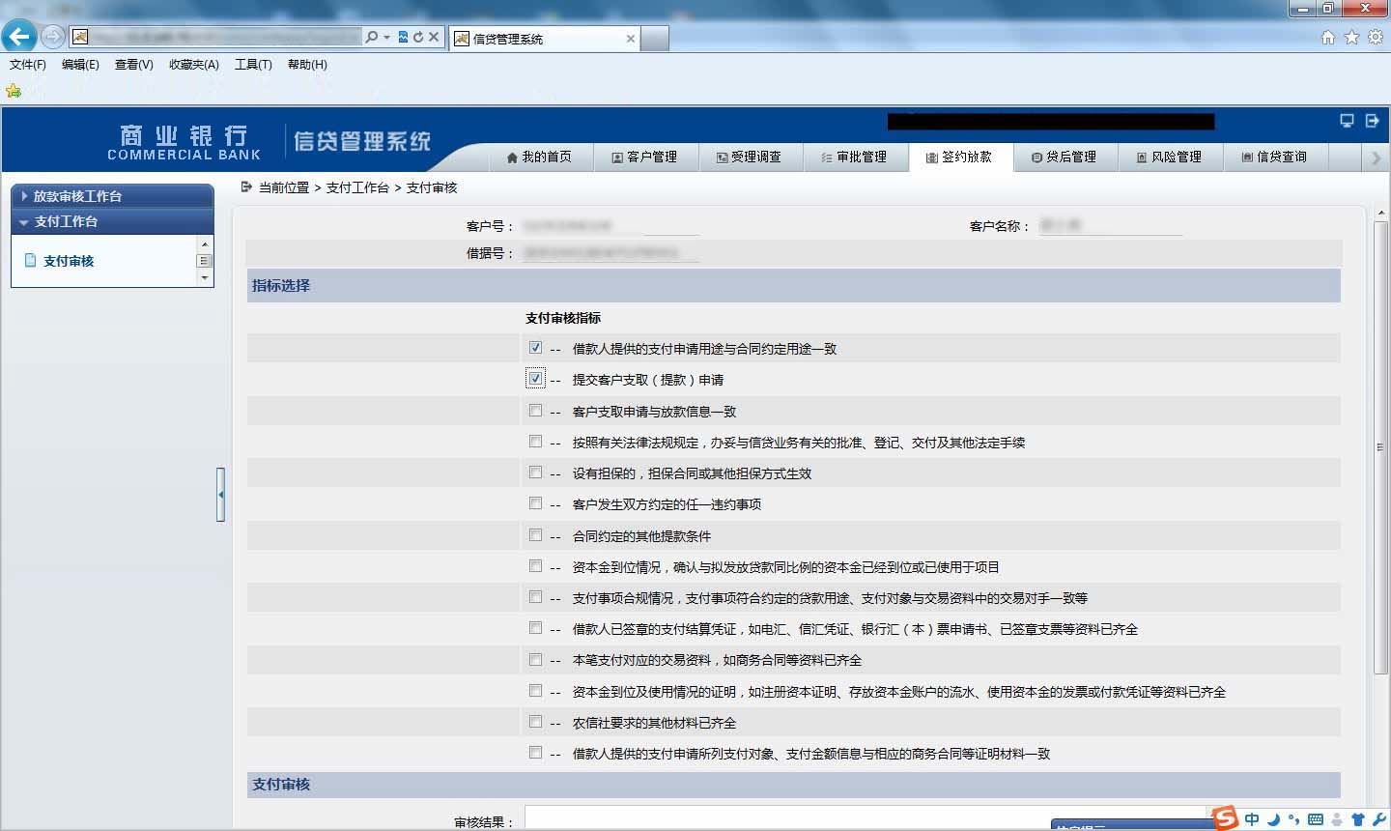Check 农信社要求的其他材料已齐全

pos(535,721)
